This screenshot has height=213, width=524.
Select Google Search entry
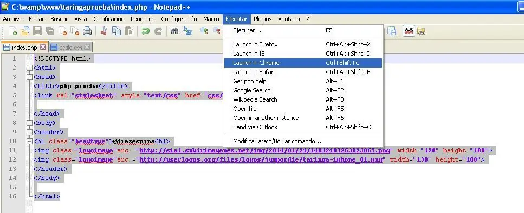click(303, 90)
